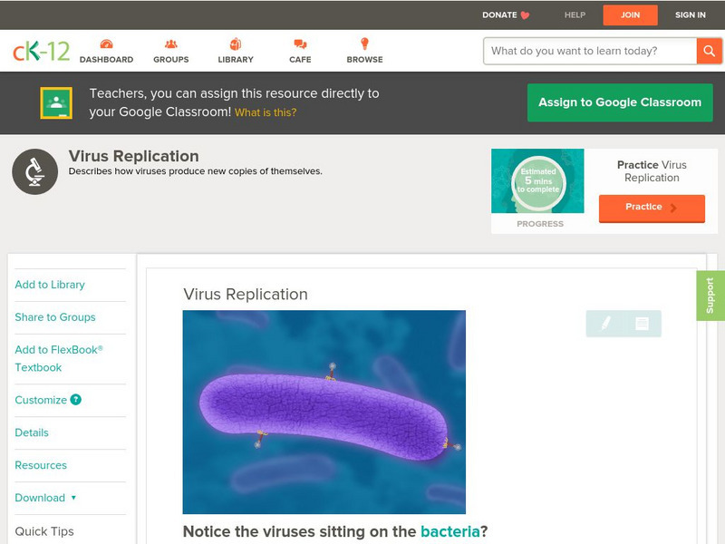Screen dimensions: 725x544
Task: Expand the Download options
Action: click(x=43, y=498)
